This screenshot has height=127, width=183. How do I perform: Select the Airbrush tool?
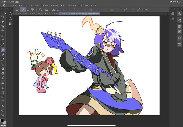tap(3, 64)
